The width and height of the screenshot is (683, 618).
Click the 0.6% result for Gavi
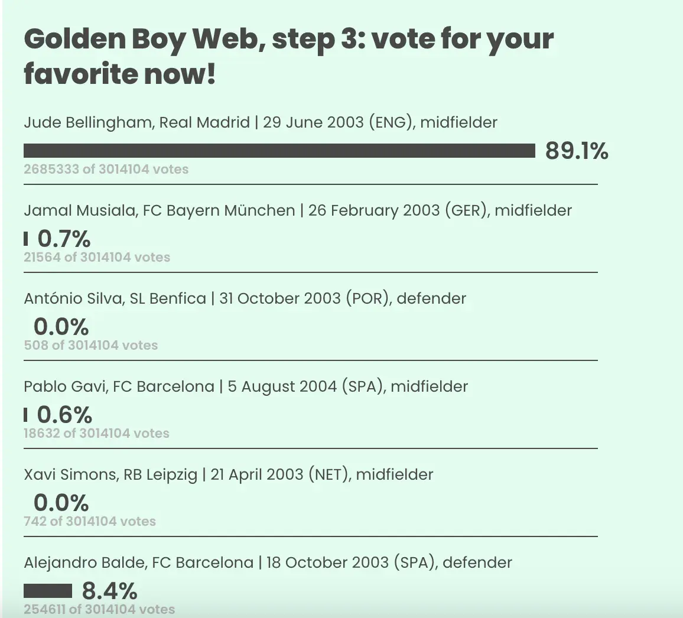[x=64, y=415]
